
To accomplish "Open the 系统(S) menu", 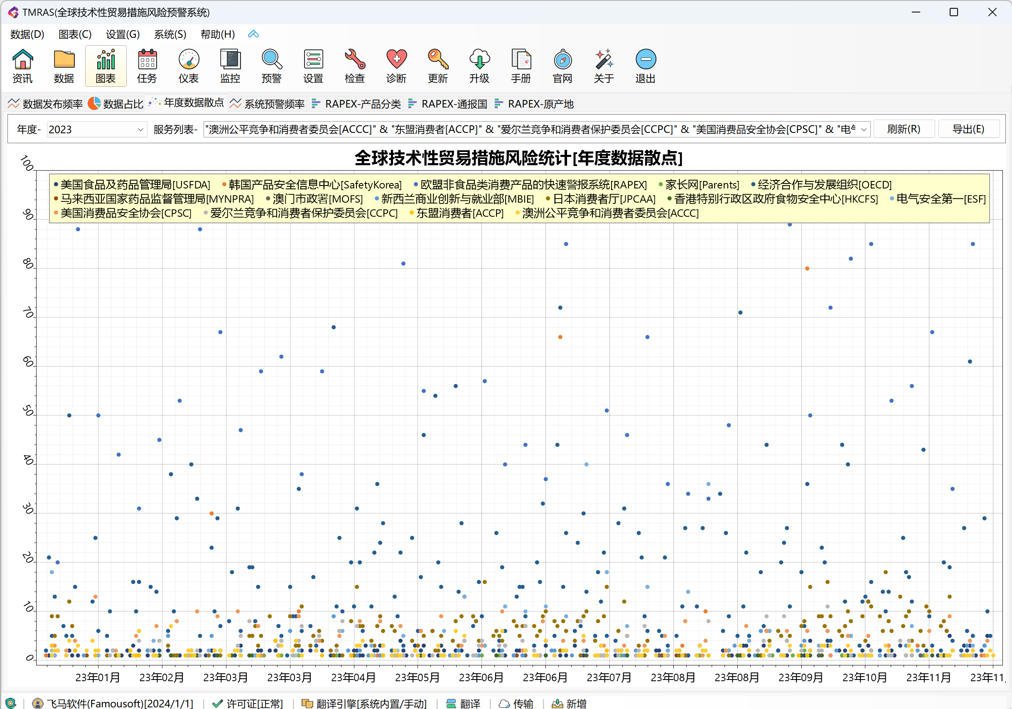I will 170,34.
